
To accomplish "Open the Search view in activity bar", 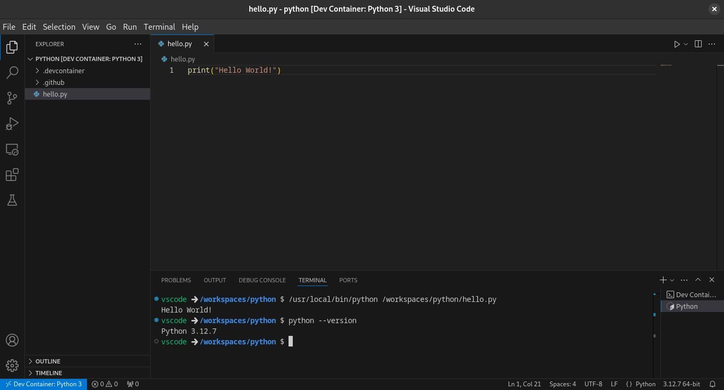I will click(12, 73).
